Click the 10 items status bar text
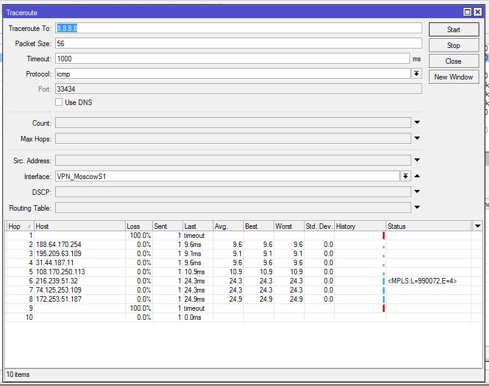 tap(18, 374)
